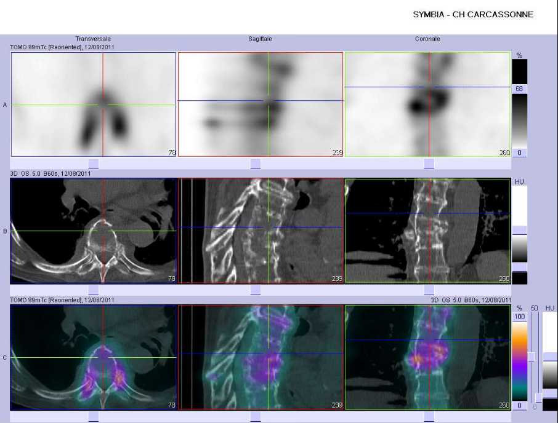Click the left '3D OS 5.0 B60s, 12/08/2011' label above row B

point(50,173)
